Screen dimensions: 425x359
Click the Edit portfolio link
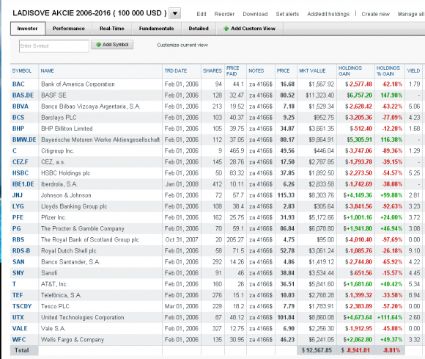[202, 14]
